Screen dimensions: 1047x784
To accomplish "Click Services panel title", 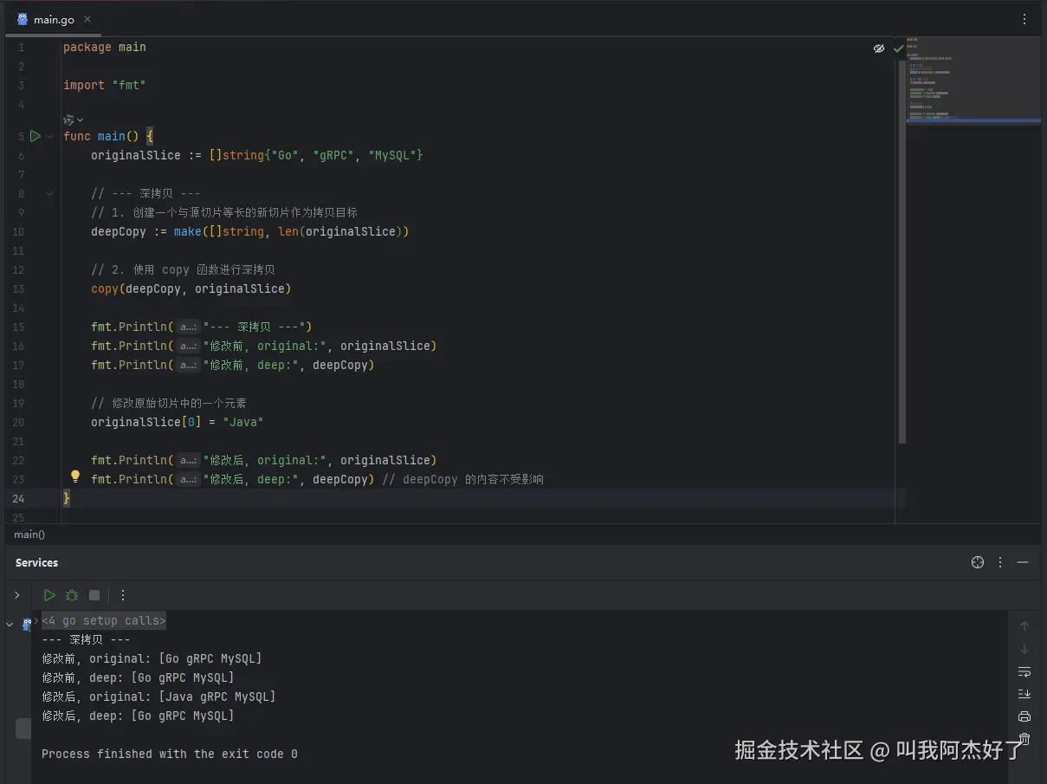I will [x=37, y=562].
